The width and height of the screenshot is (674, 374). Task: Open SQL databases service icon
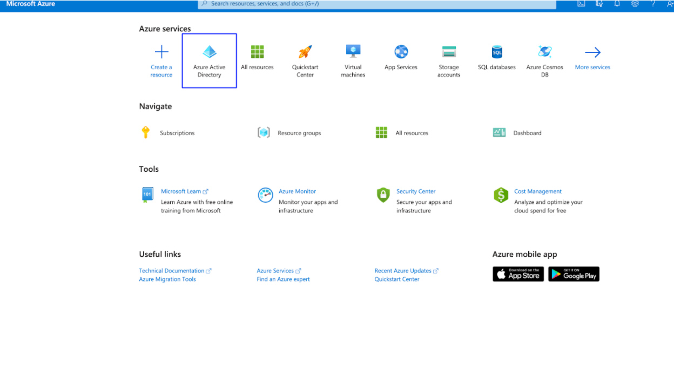[497, 52]
